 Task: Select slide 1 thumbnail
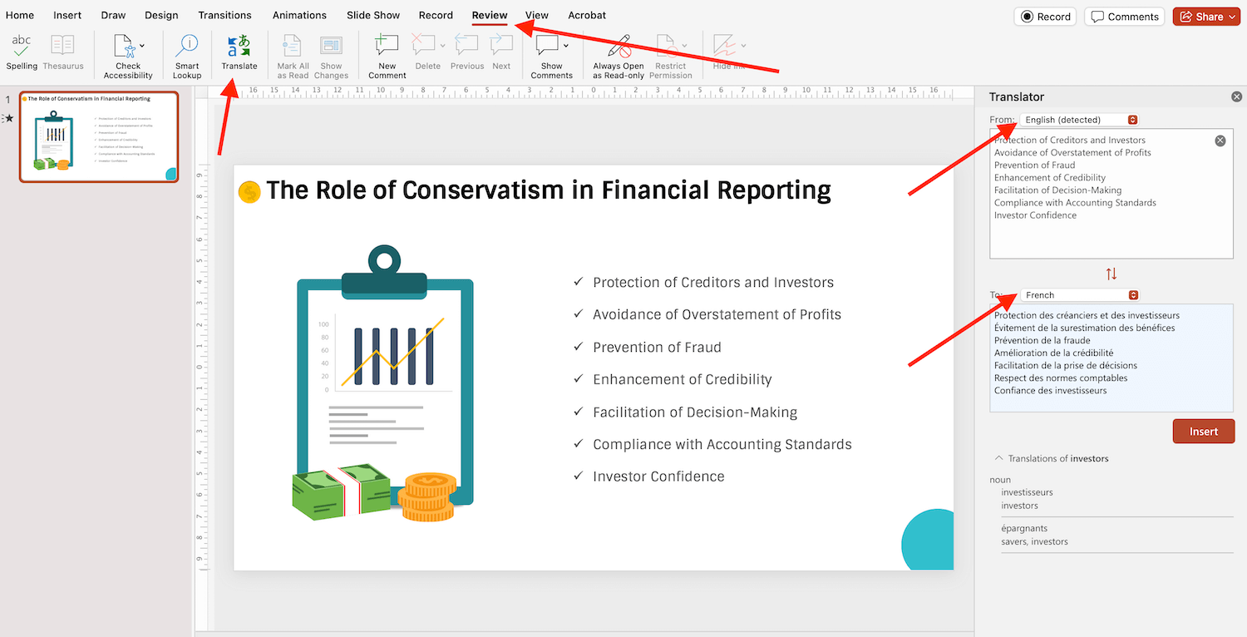point(99,136)
